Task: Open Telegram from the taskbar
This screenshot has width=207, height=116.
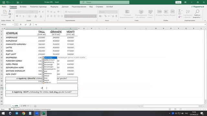Action: coord(17,113)
